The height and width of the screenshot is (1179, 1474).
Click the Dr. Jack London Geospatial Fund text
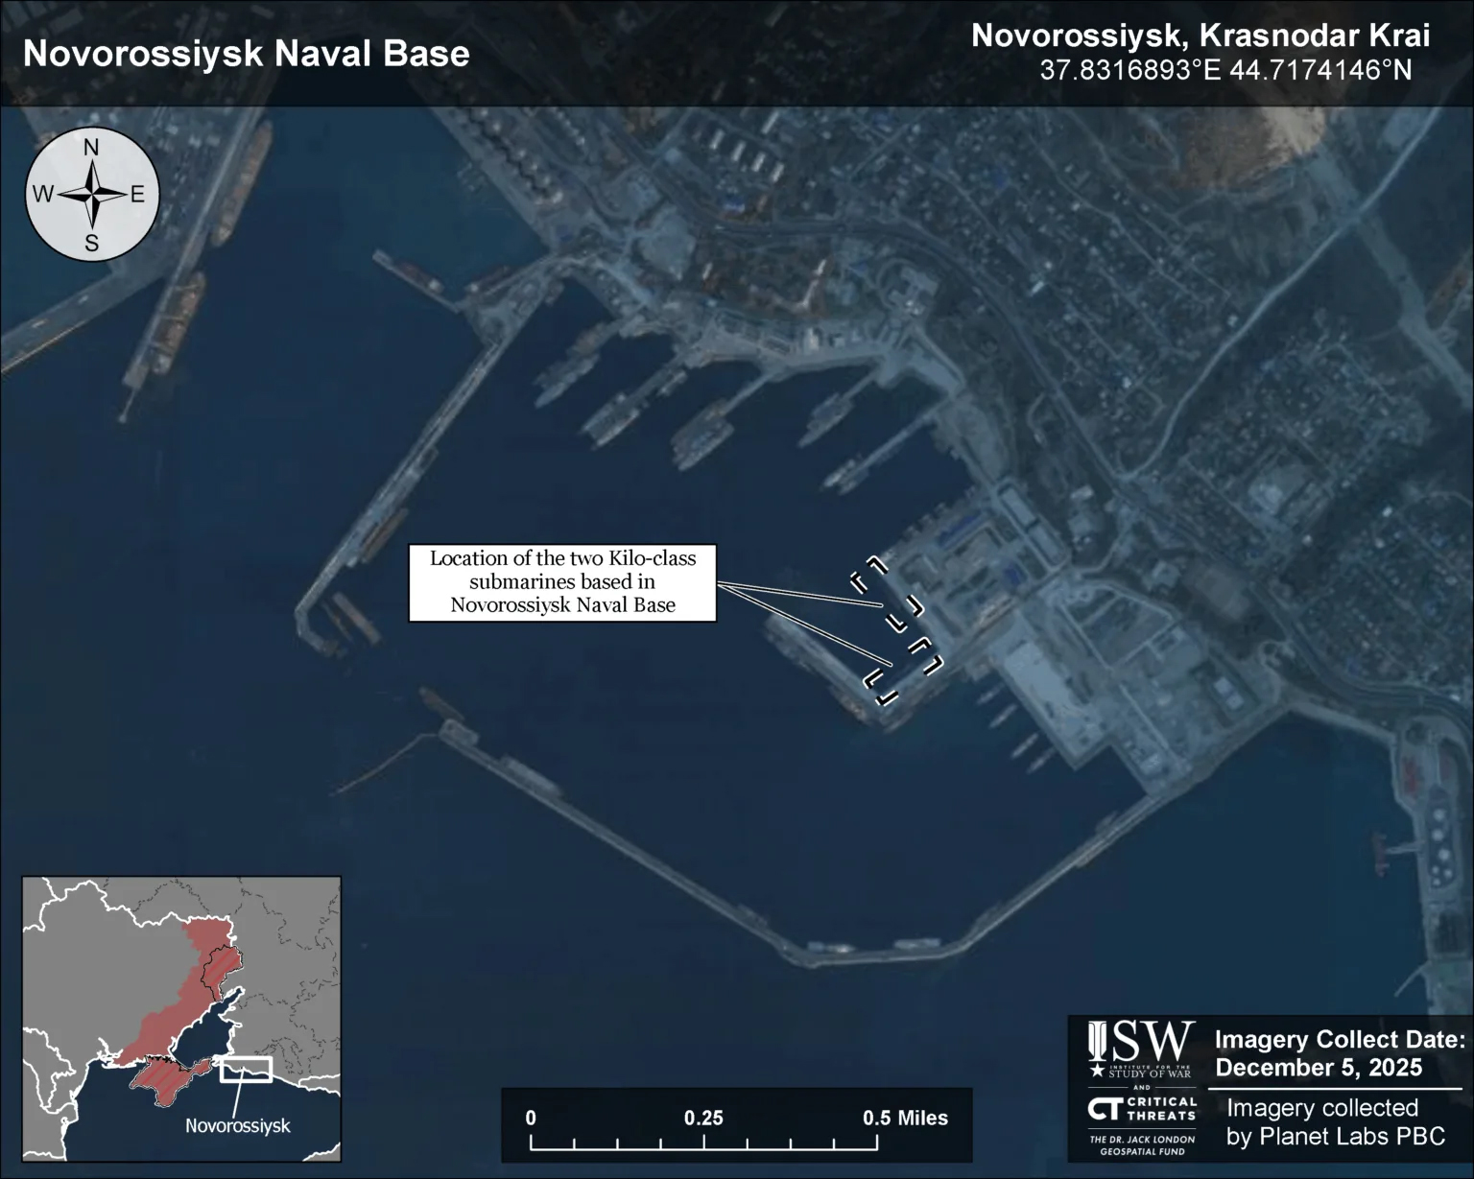pyautogui.click(x=1142, y=1144)
